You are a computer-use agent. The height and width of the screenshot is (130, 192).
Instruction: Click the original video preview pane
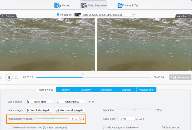point(48,45)
